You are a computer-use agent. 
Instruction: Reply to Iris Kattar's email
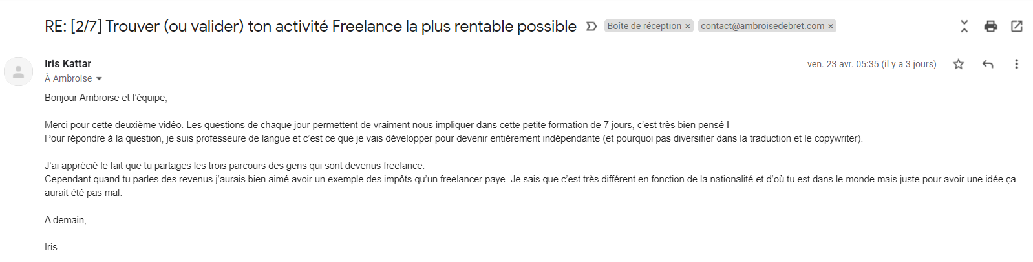tap(987, 64)
